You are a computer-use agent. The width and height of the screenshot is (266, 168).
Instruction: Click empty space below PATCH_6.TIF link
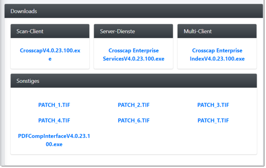(x=133, y=140)
